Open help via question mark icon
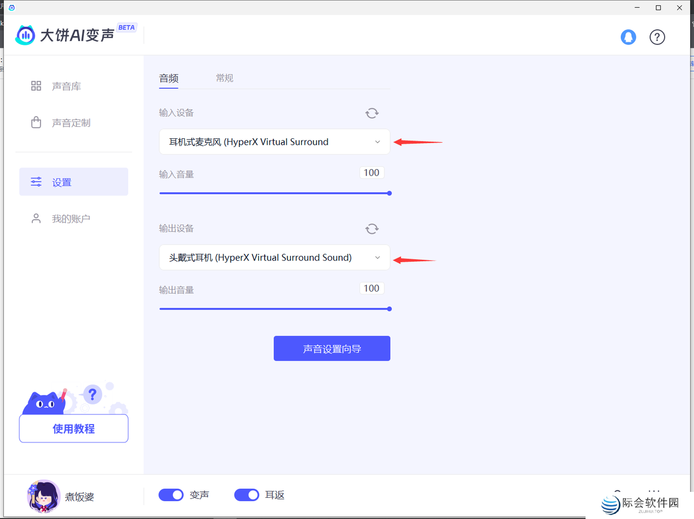This screenshot has height=519, width=694. click(x=657, y=37)
